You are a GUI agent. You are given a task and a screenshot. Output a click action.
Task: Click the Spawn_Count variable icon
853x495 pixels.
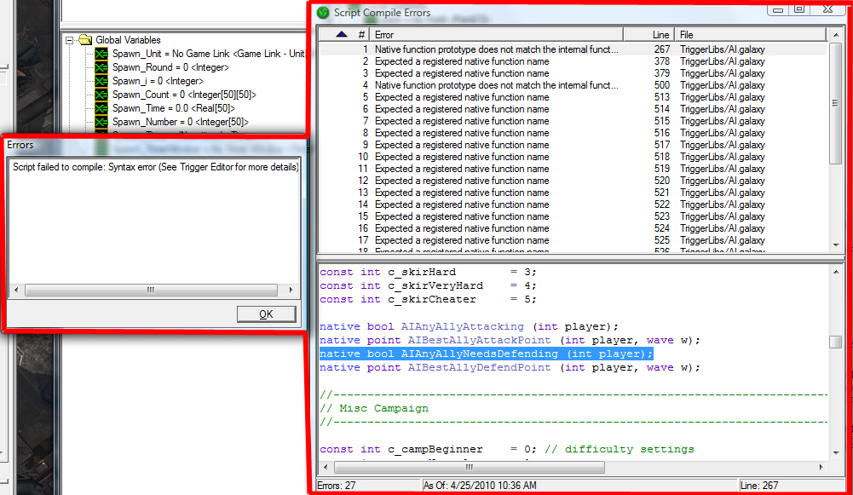point(101,95)
